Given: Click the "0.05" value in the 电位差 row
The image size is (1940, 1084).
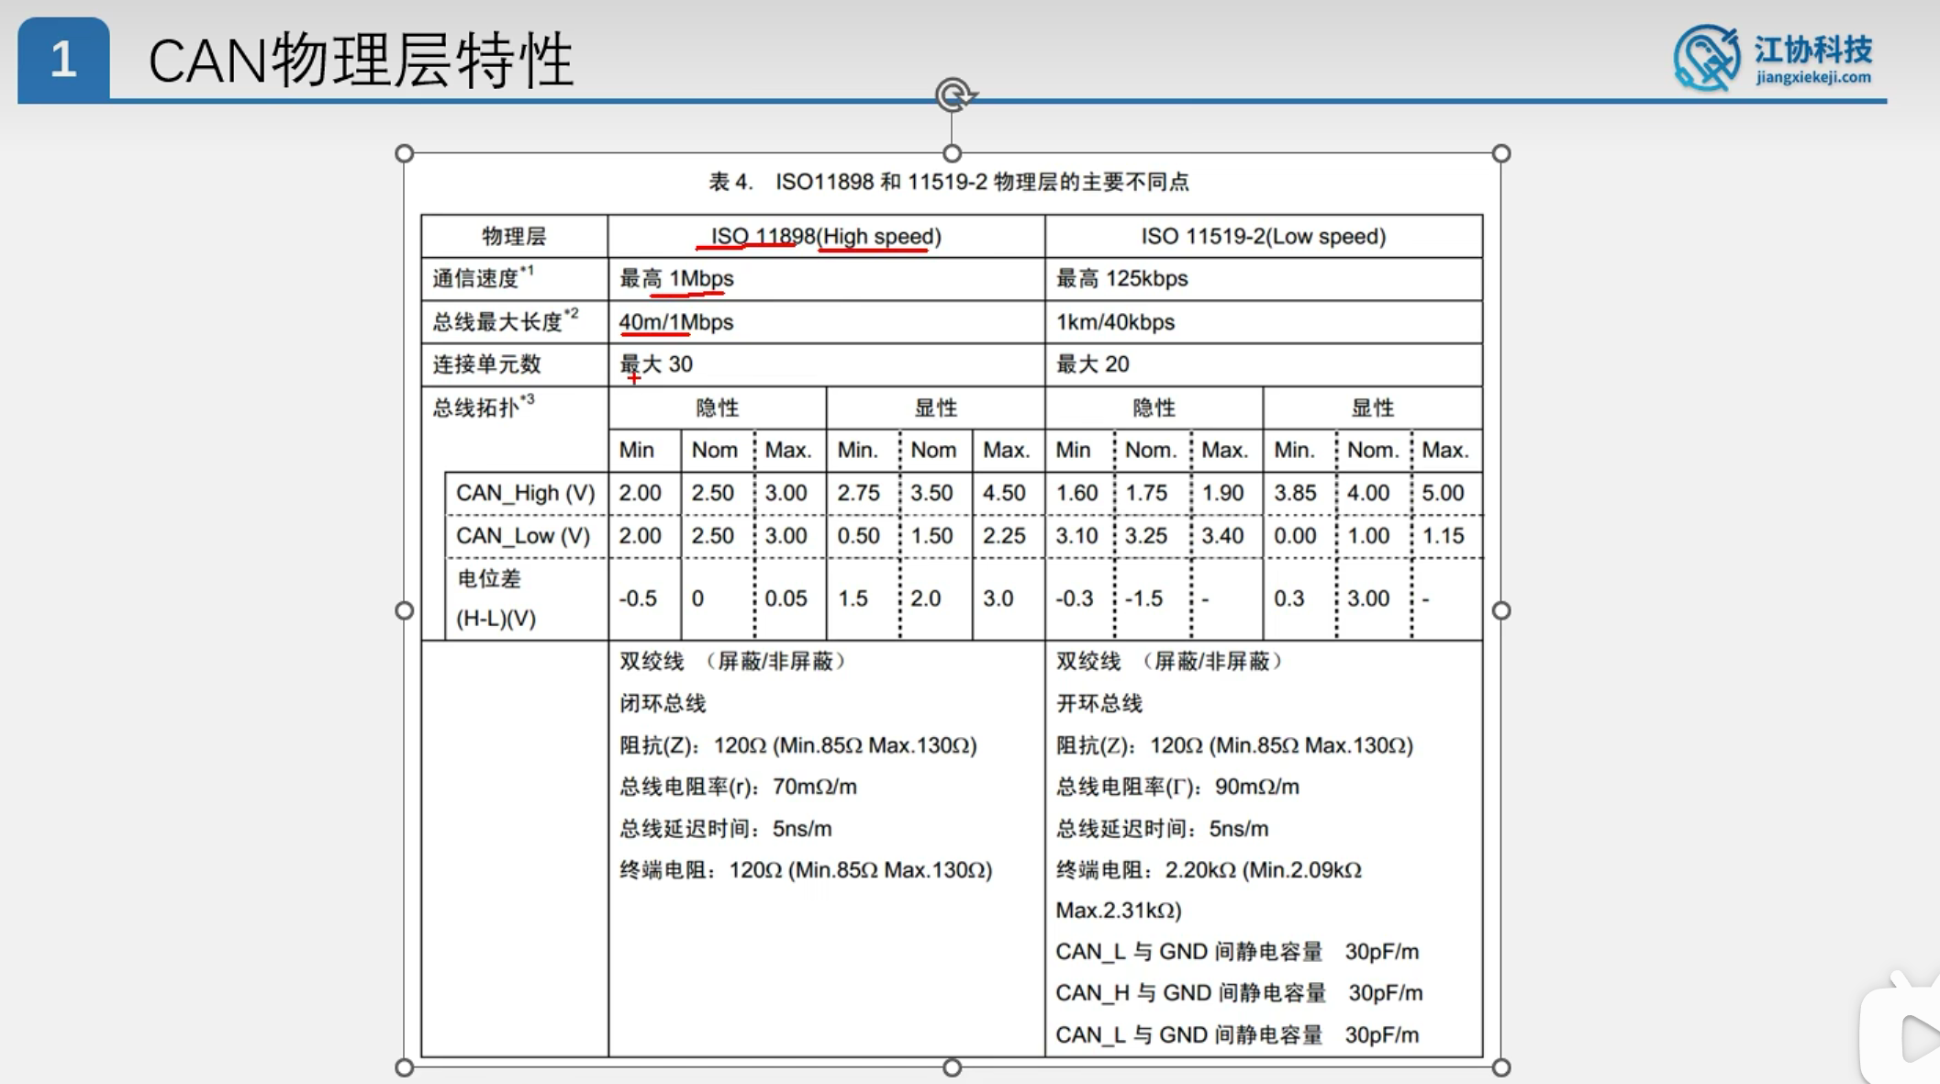Looking at the screenshot, I should [786, 599].
